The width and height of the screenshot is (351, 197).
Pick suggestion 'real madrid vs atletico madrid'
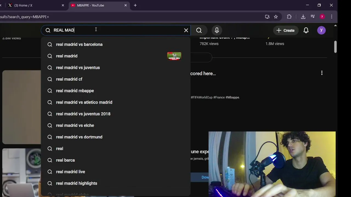point(116,102)
